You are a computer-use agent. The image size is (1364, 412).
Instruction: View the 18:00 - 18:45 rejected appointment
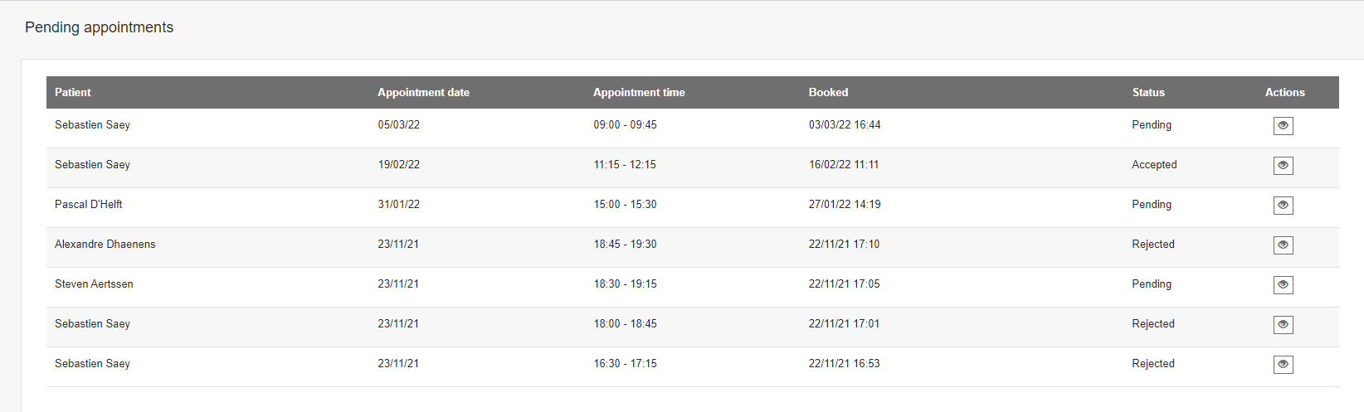pos(1283,325)
